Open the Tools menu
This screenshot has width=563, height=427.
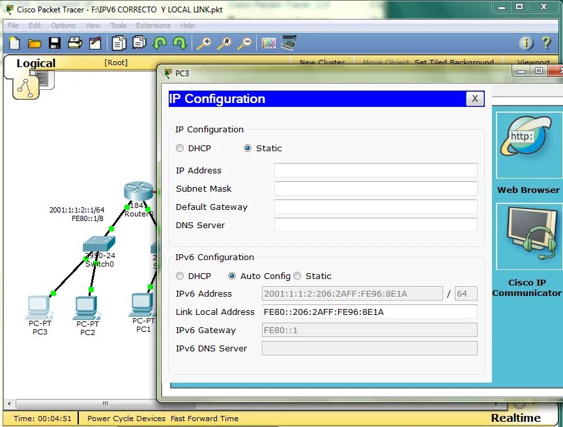click(x=118, y=25)
